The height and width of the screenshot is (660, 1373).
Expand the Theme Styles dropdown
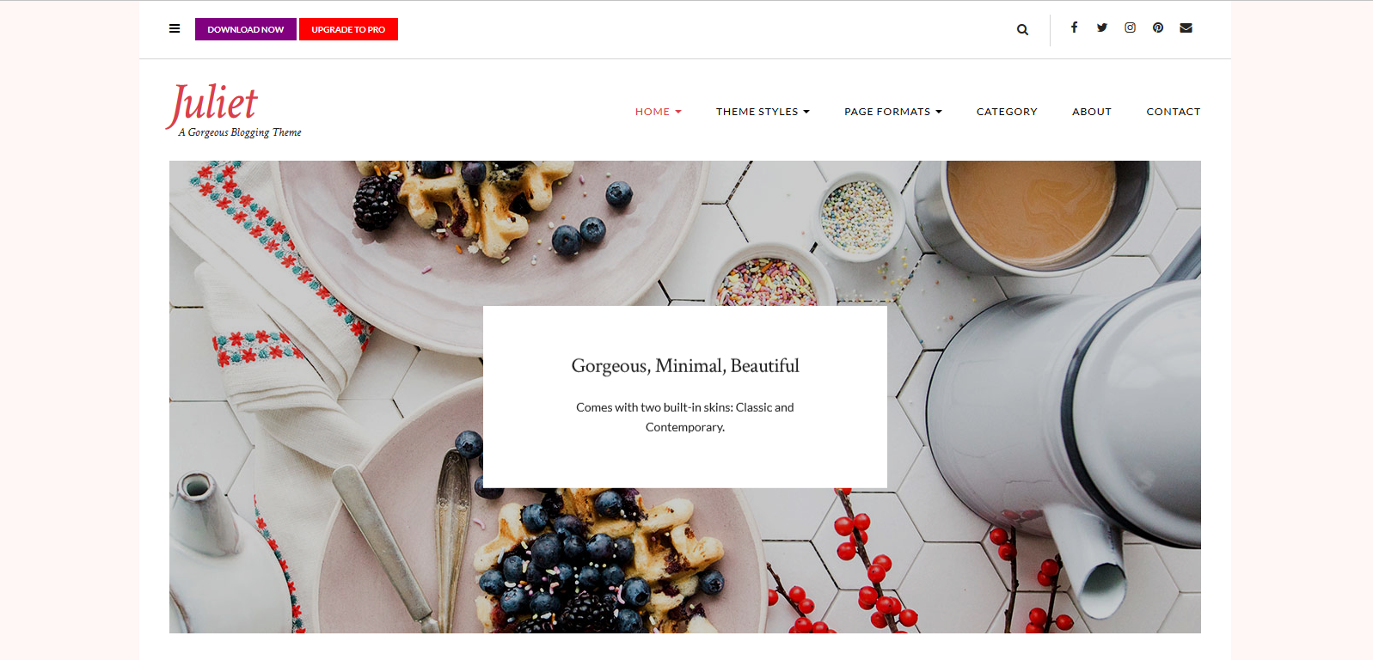click(x=763, y=112)
